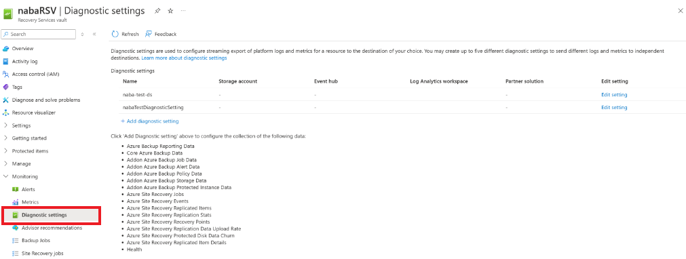Edit setting for nabaTestDiagnosticSetting
The height and width of the screenshot is (259, 686).
[614, 107]
